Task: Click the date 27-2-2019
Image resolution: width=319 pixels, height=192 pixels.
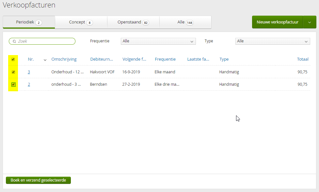Action: [x=131, y=84]
